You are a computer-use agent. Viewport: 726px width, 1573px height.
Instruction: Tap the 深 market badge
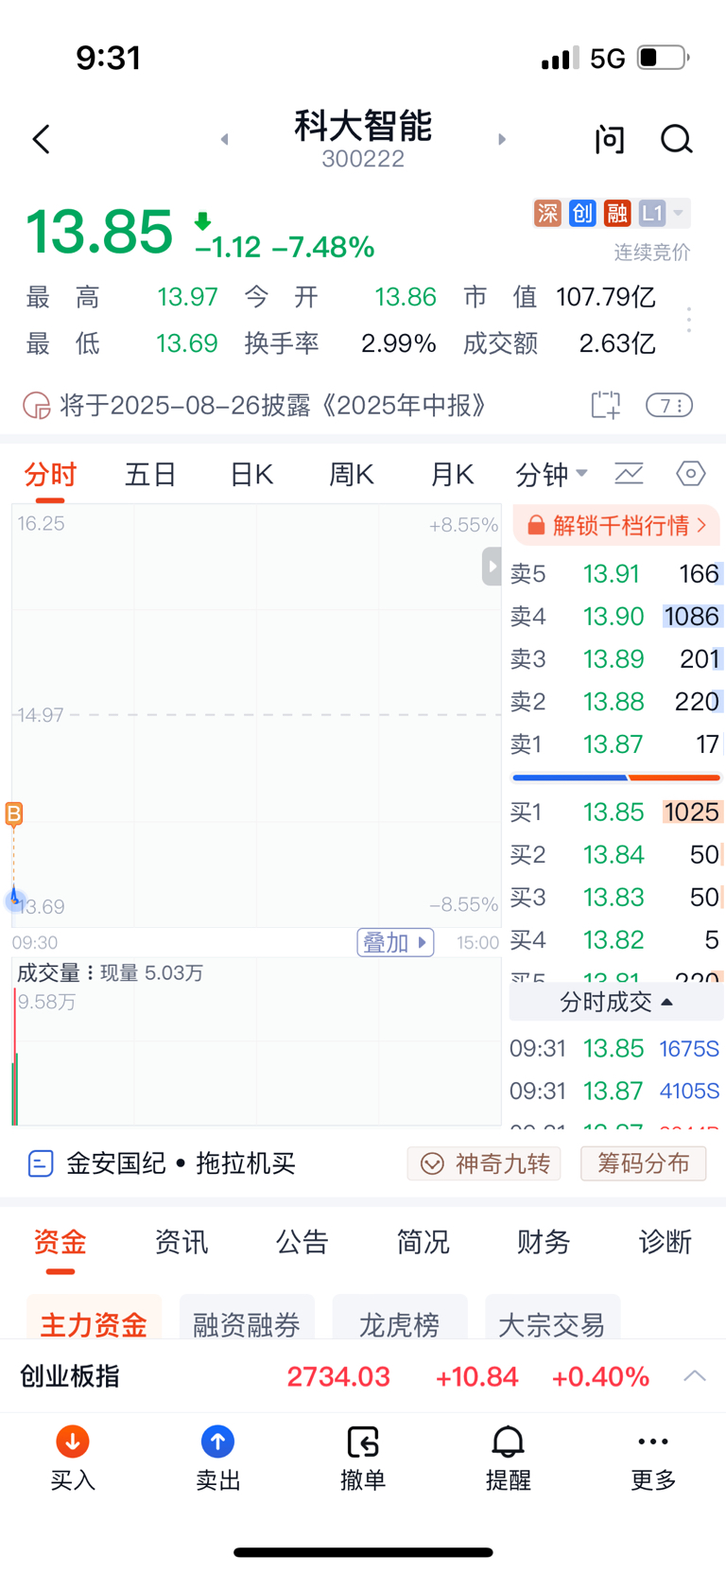pos(547,213)
